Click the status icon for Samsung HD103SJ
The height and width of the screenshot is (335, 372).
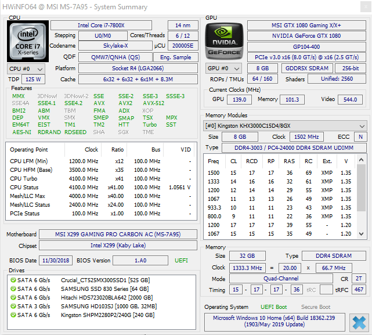coord(13,307)
